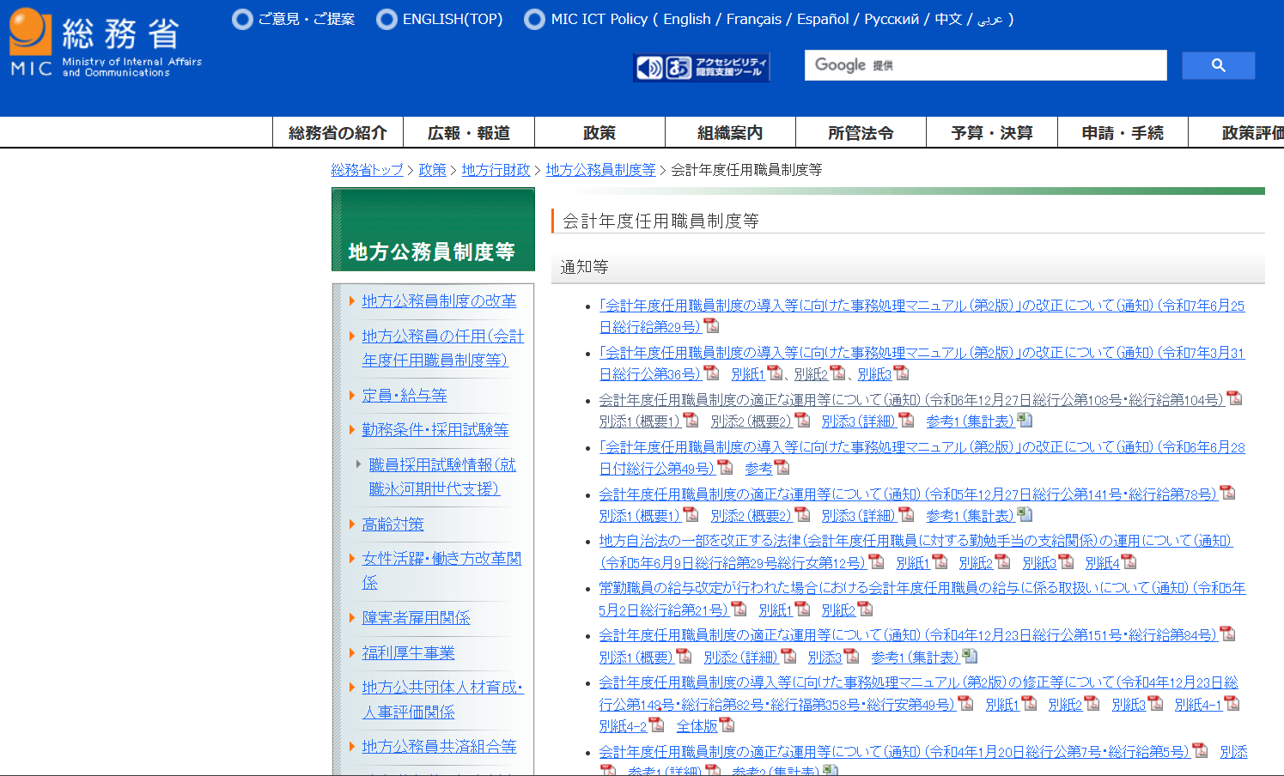Open MIC ICT Policy in Français
Screen dimensions: 1284x776
pos(754,19)
